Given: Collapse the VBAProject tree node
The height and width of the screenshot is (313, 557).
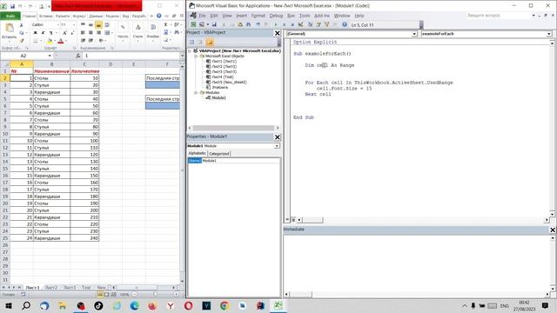Looking at the screenshot, I should point(190,51).
